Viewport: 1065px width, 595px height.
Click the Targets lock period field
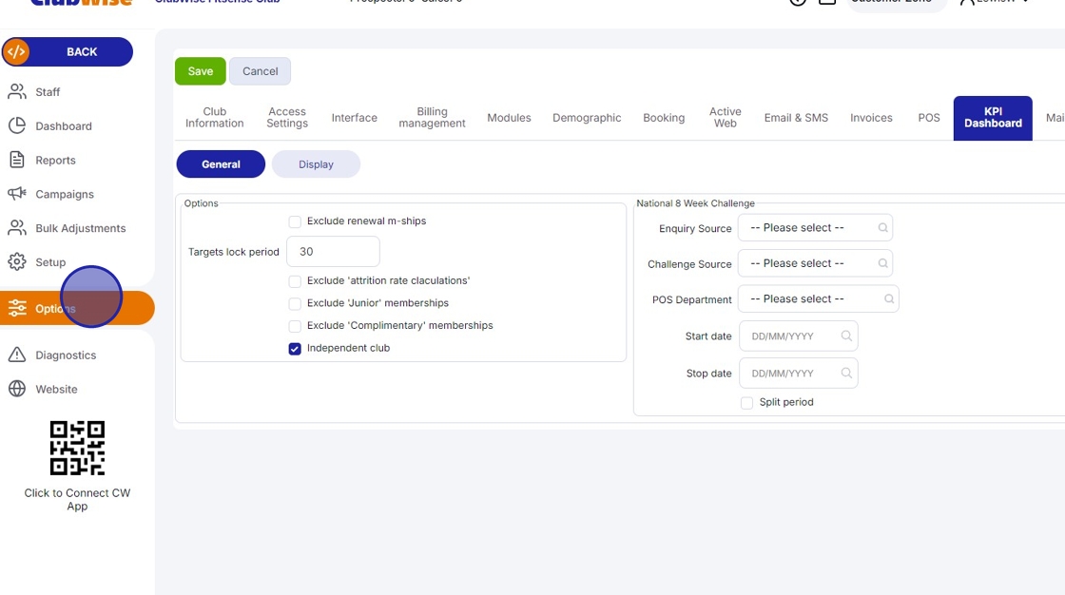(x=333, y=252)
